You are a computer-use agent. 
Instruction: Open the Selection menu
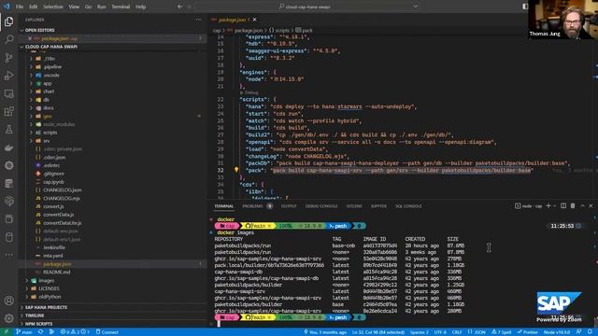tap(53, 7)
